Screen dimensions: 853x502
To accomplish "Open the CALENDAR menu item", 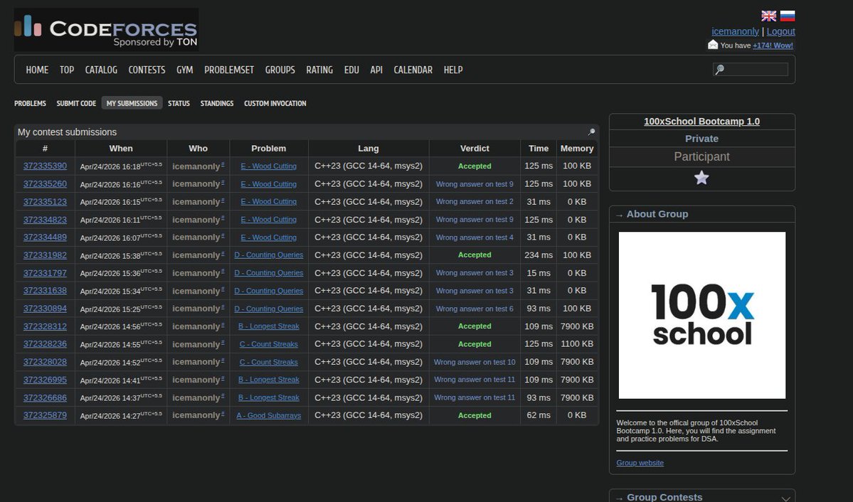I will (413, 70).
